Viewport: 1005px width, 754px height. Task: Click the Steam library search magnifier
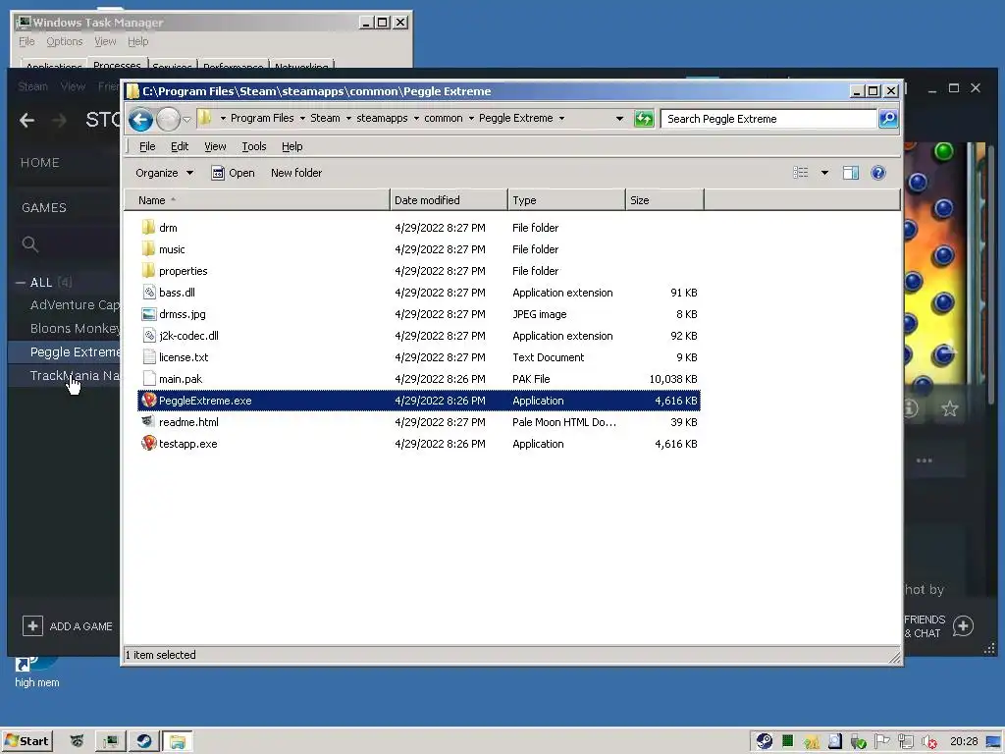tap(30, 244)
